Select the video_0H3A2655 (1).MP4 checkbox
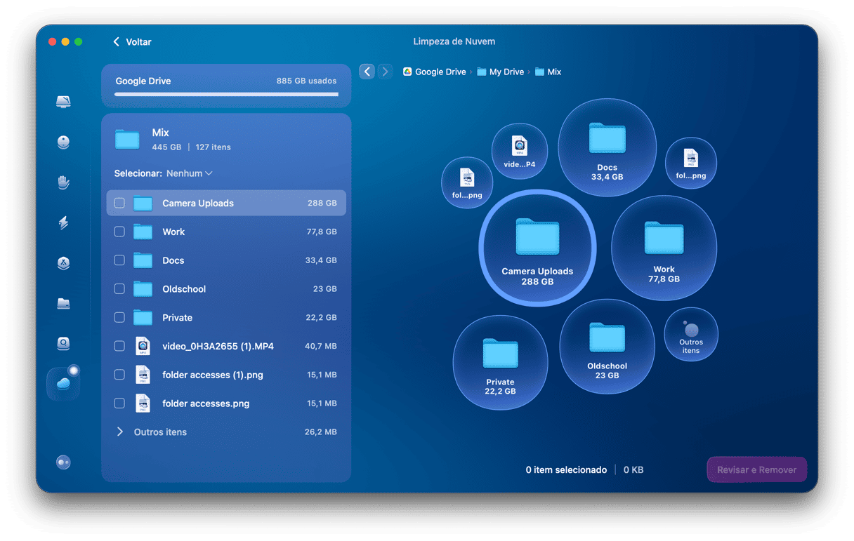 119,346
